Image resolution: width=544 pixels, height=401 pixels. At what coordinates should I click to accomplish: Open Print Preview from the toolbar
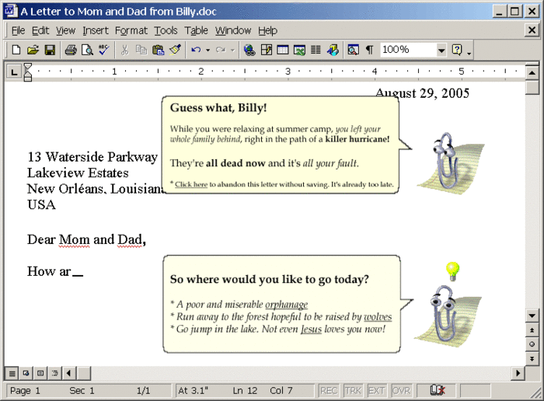[87, 50]
